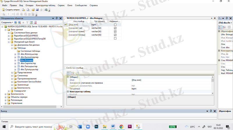Open the Соединить dropdown
The height and width of the screenshot is (130, 233).
click(x=7, y=22)
